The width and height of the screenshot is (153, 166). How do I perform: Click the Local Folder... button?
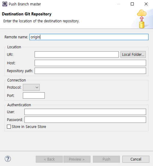(x=133, y=55)
